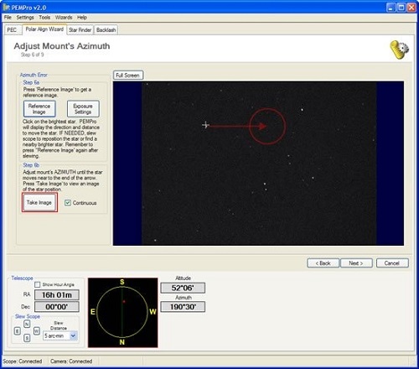This screenshot has height=369, width=419.
Task: Click the RA value field
Action: 57,295
